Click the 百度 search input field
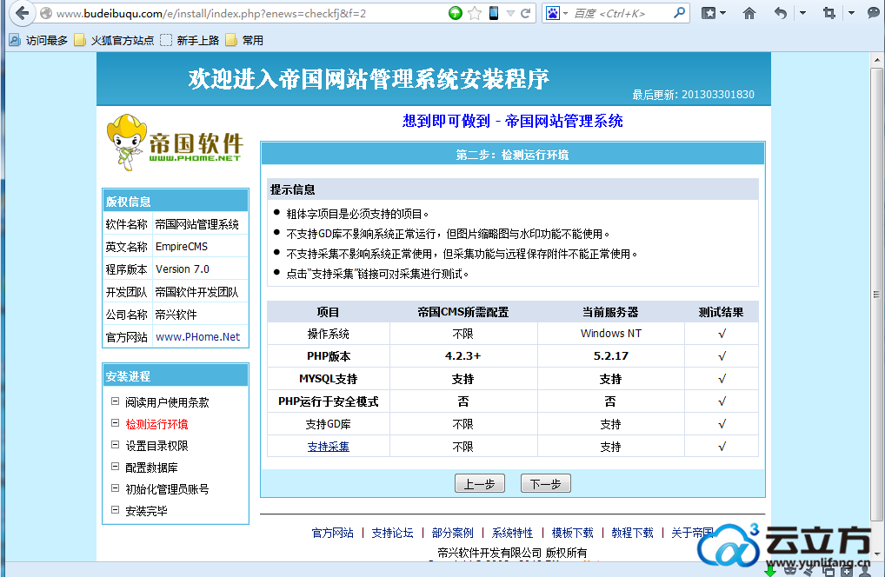The height and width of the screenshot is (577, 885). 621,14
